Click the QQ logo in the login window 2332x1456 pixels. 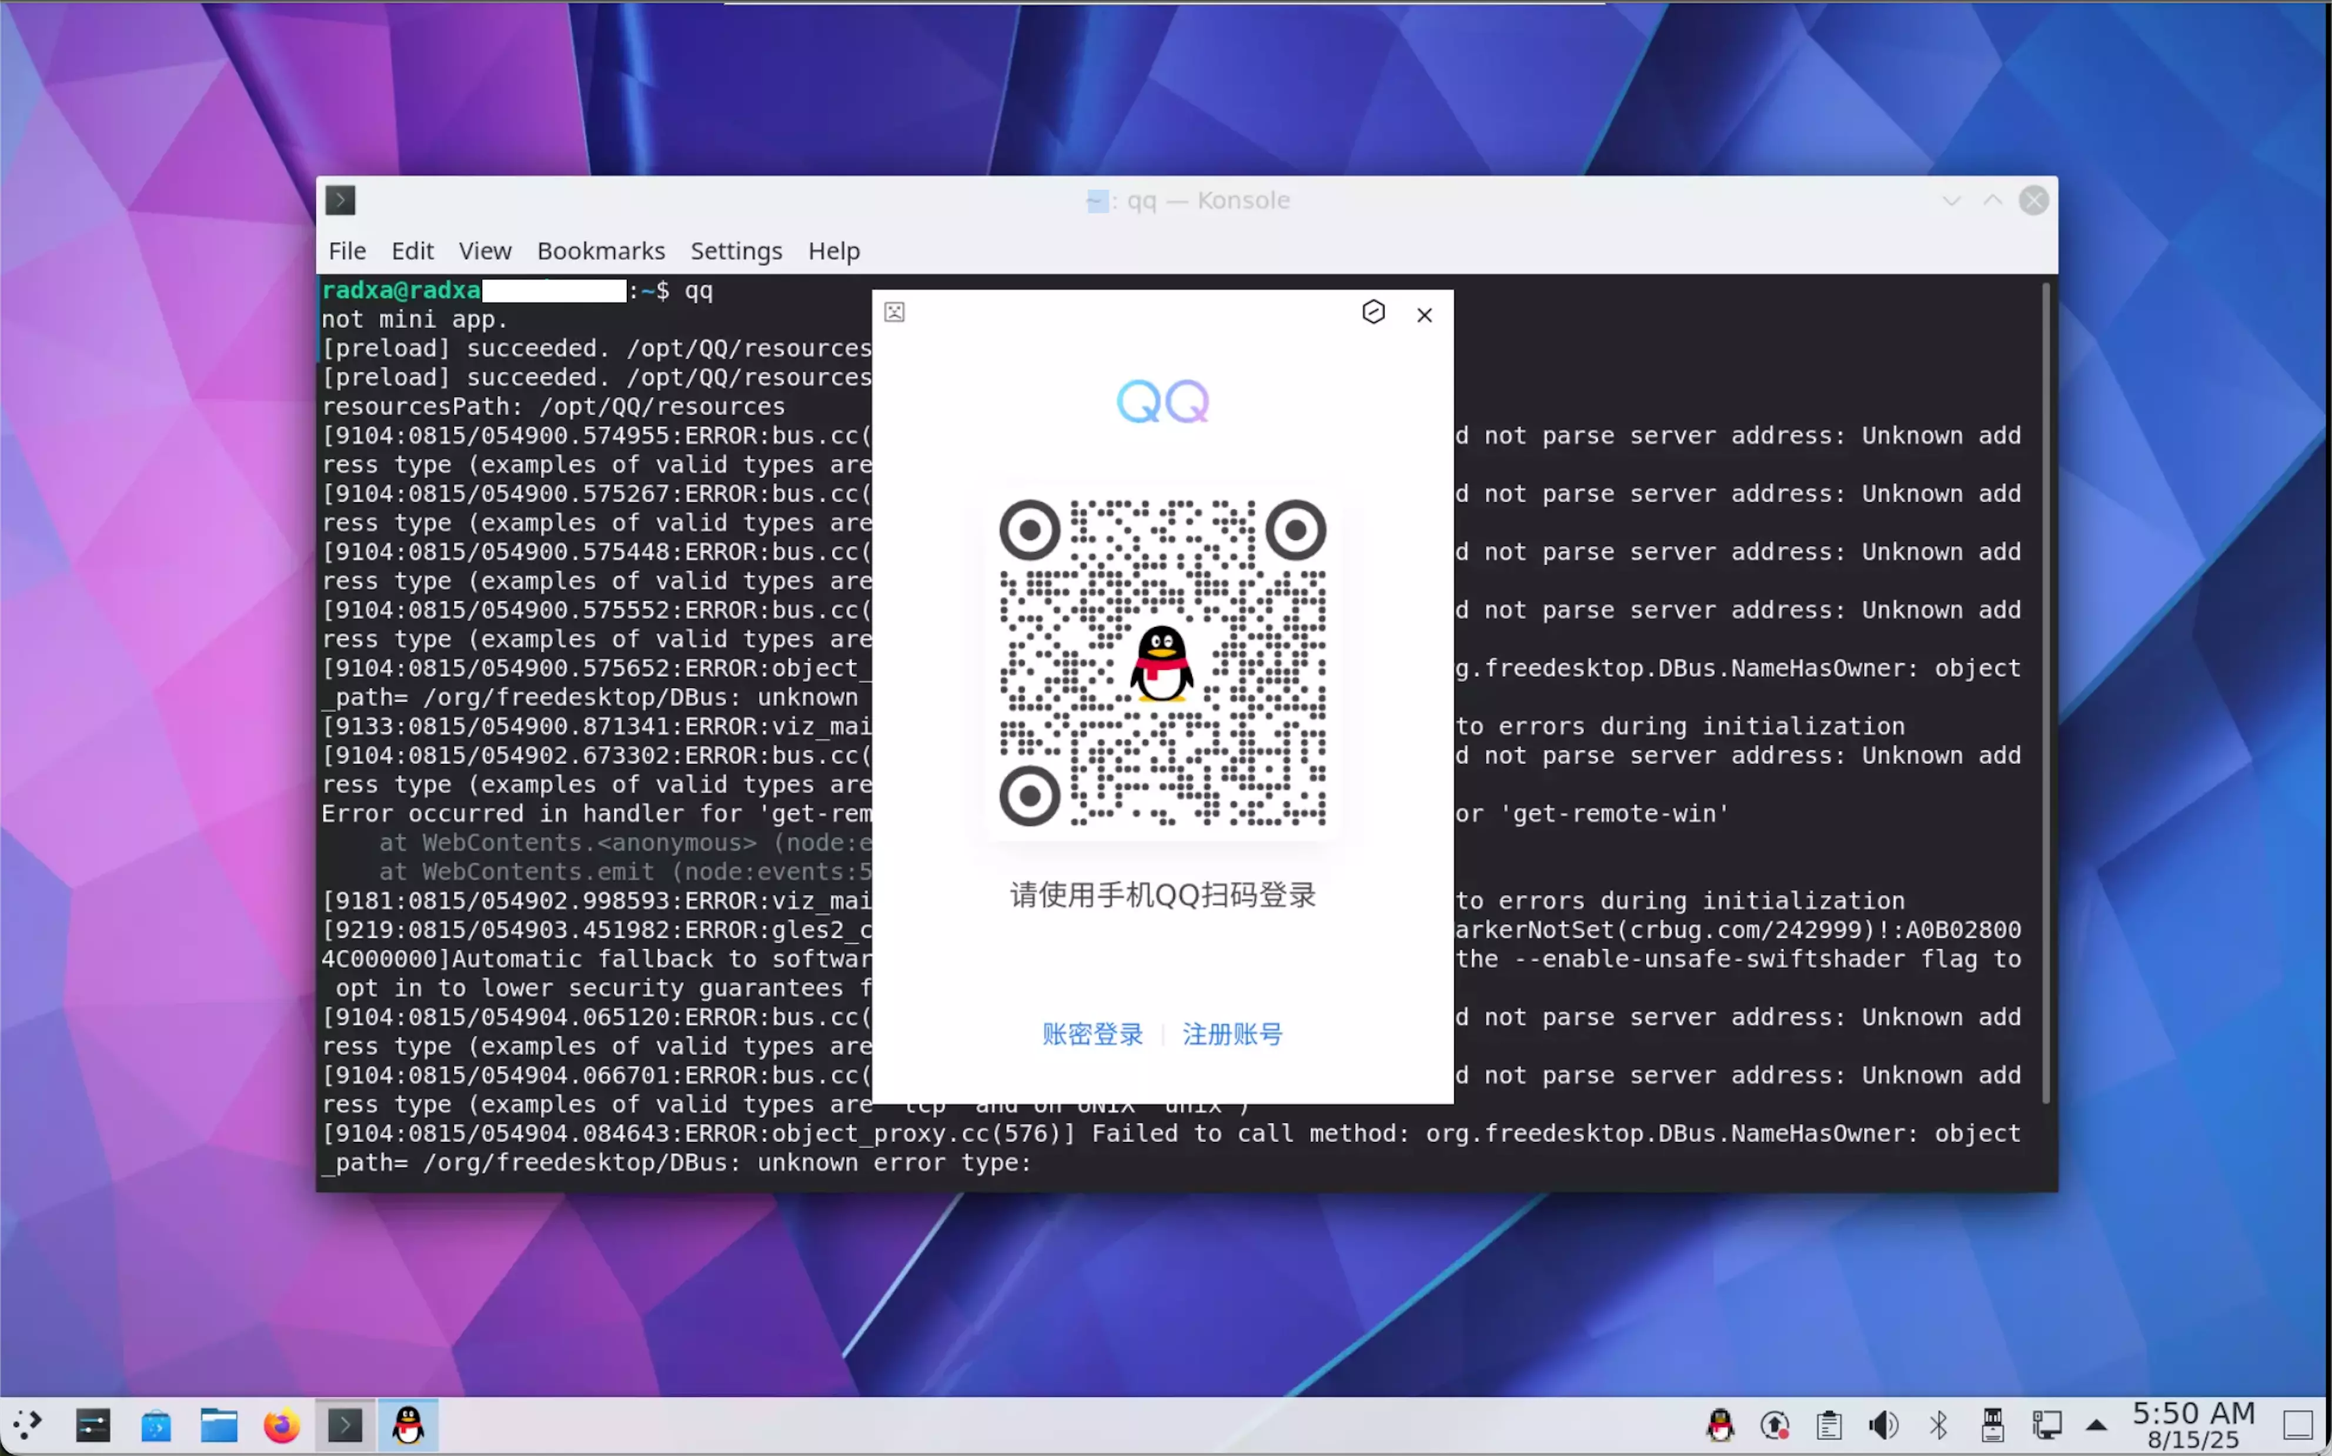pos(1162,402)
